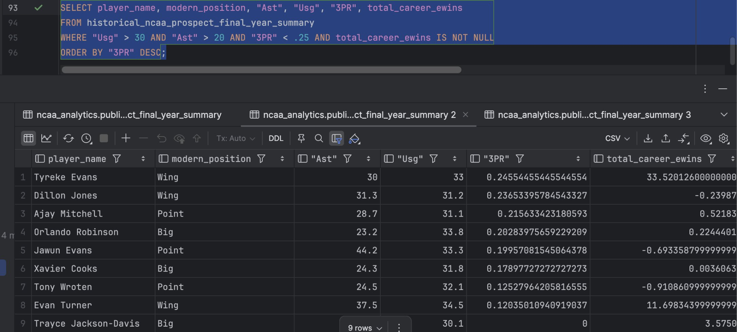Click the compare data icon
Screen dimensions: 737x332
coord(684,138)
